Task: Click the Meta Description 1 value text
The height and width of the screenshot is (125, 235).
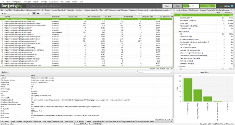Action: pos(80,100)
